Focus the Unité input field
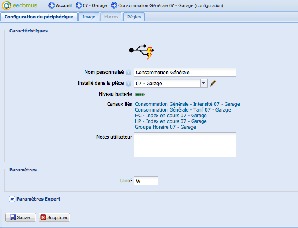 click(146, 181)
